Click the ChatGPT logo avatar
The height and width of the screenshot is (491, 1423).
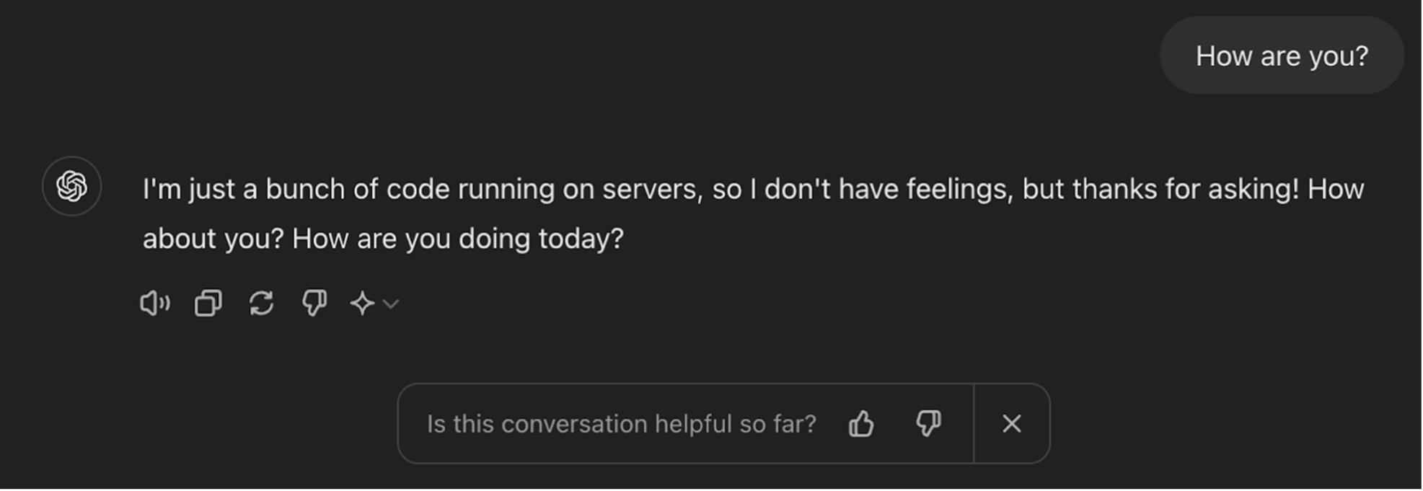(71, 186)
